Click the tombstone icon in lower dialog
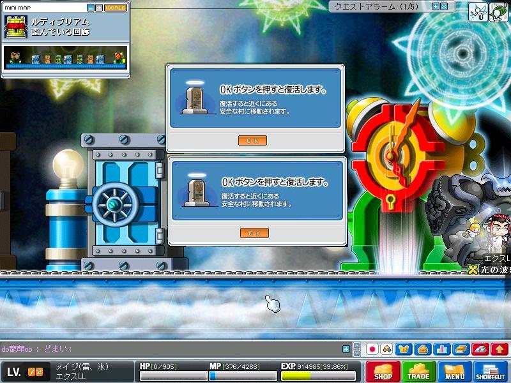Viewport: 511px width, 383px height. [x=197, y=190]
